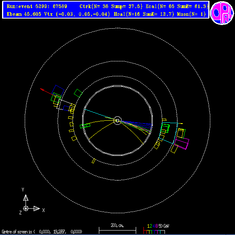Select the isolated green square between rings
The image size is (235, 235).
pyautogui.click(x=78, y=93)
